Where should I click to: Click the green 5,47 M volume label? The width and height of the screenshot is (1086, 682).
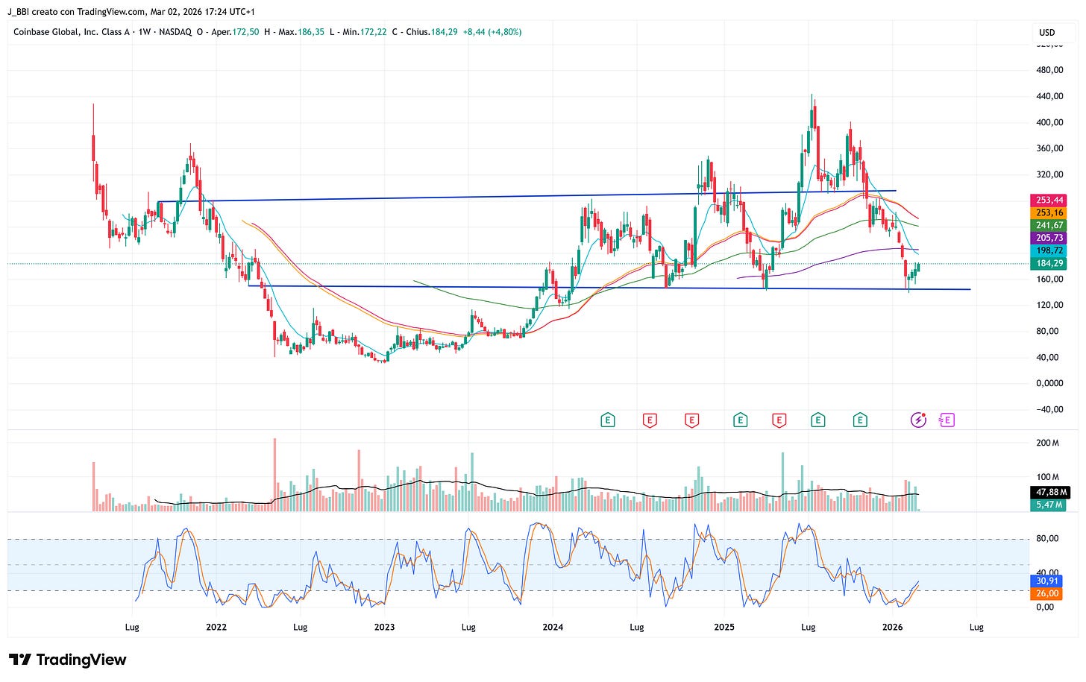pos(1049,505)
